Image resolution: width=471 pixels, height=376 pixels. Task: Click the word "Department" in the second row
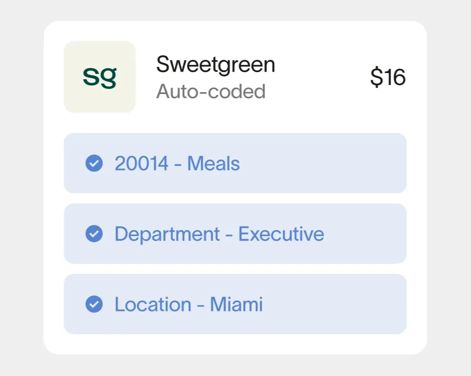tap(167, 234)
